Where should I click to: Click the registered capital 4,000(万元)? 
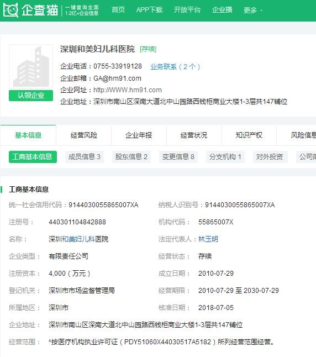pos(70,273)
